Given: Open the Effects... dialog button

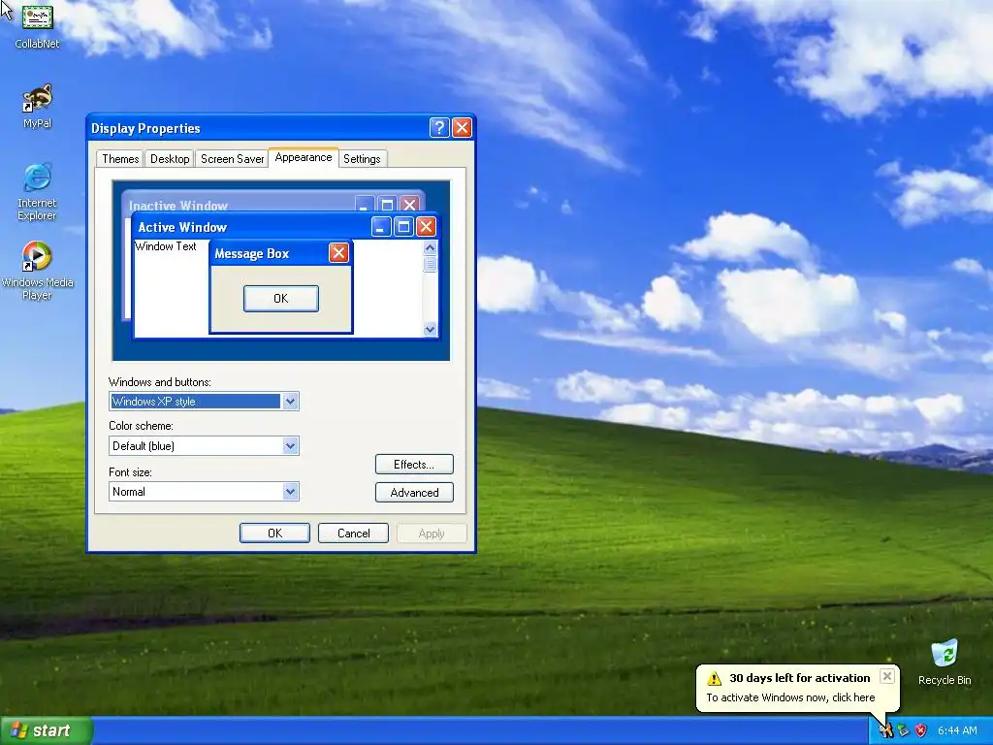Looking at the screenshot, I should 414,465.
